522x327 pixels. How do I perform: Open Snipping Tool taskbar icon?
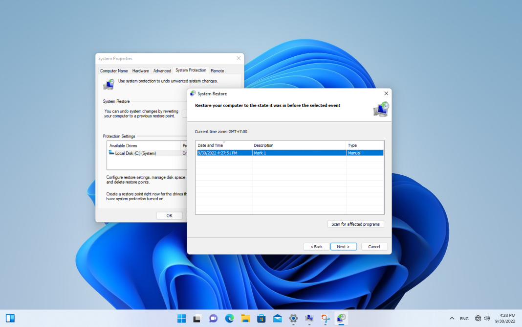(x=325, y=318)
